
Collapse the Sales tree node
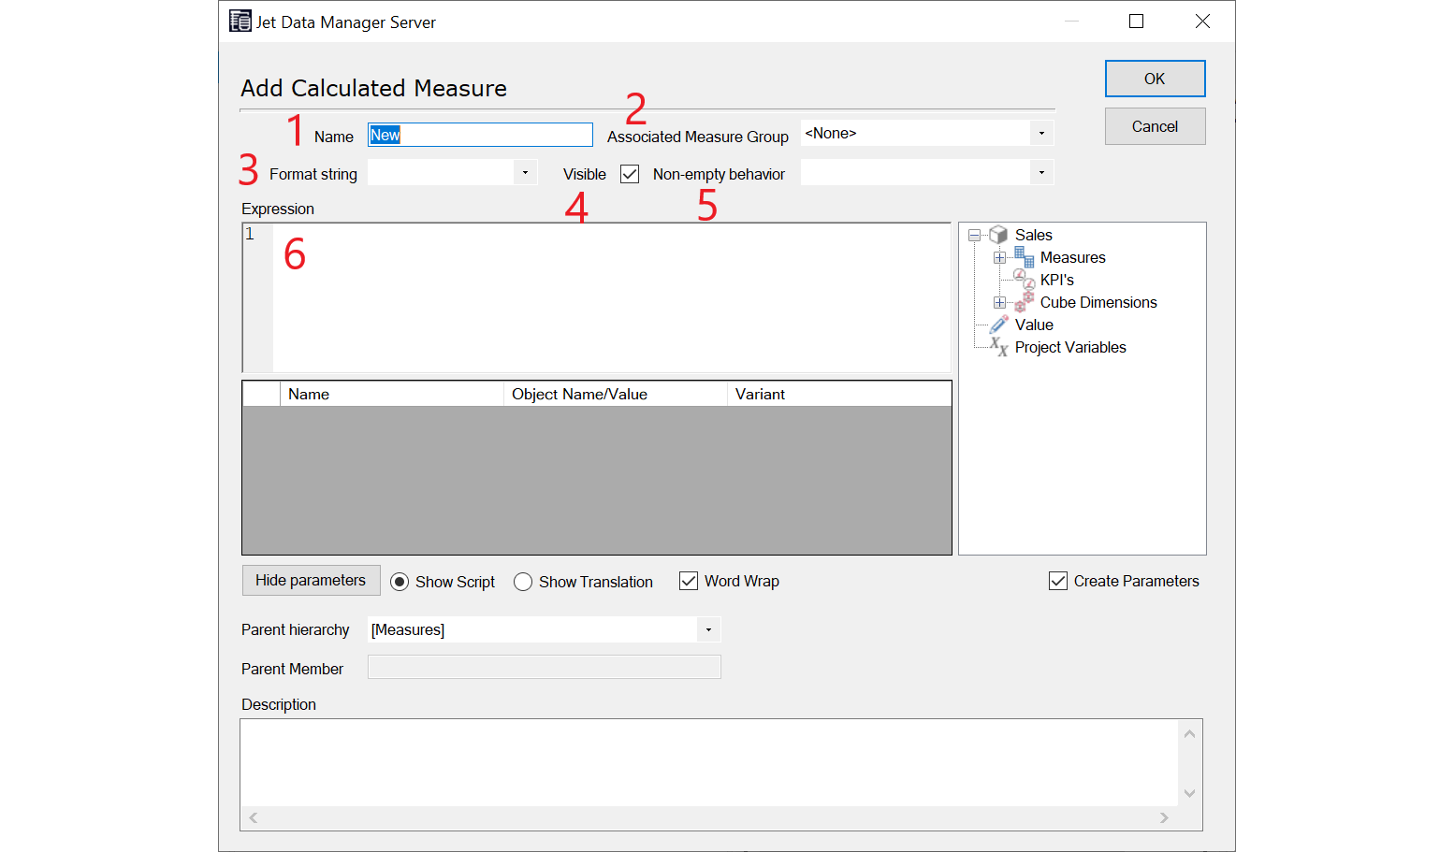[976, 235]
